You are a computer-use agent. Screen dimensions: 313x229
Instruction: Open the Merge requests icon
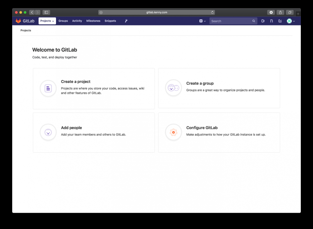click(x=271, y=21)
